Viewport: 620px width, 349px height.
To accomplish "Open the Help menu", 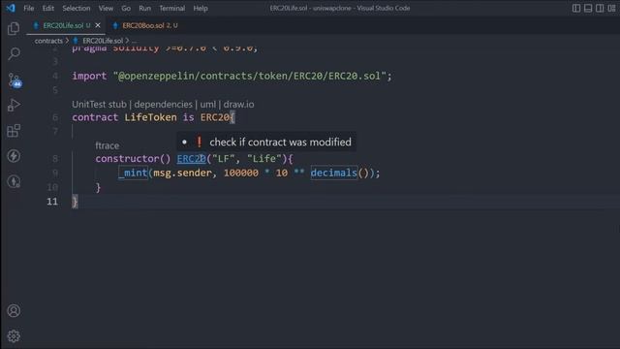I will click(201, 8).
